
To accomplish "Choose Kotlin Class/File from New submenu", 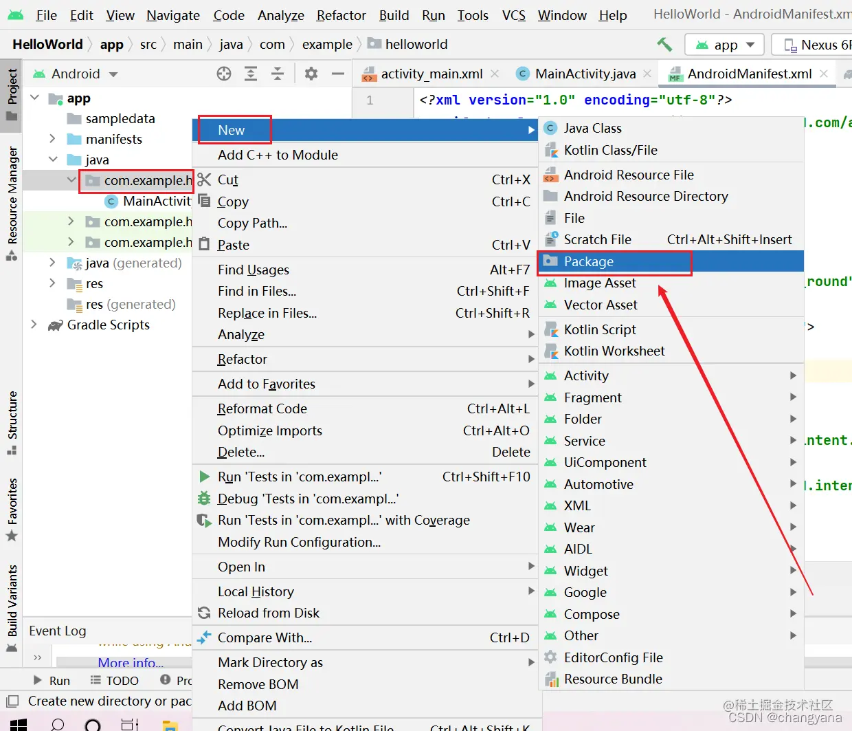I will [671, 150].
